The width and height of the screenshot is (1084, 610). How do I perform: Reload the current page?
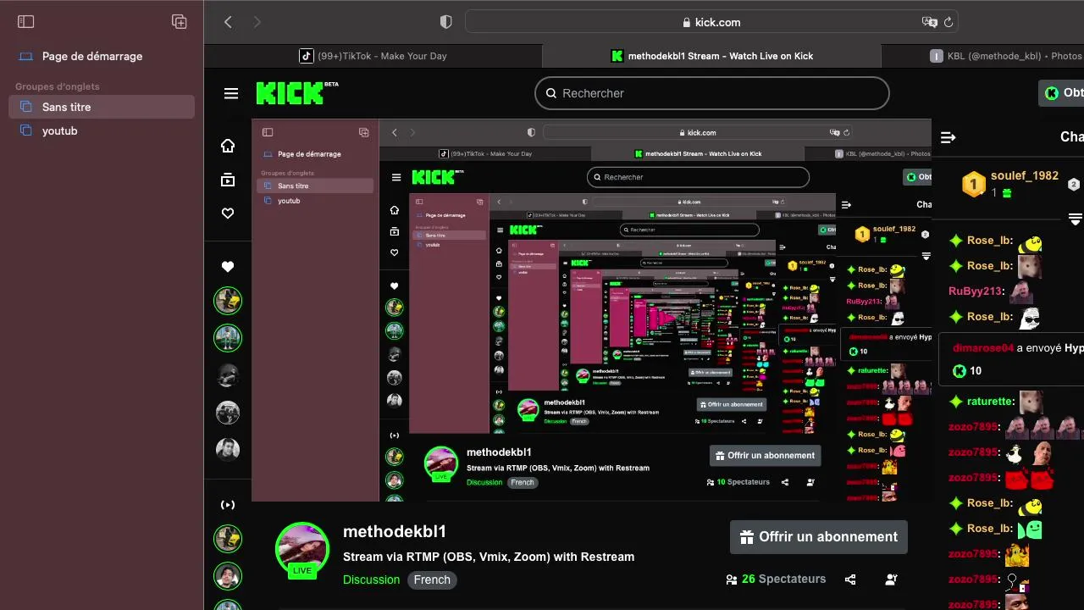pos(948,22)
